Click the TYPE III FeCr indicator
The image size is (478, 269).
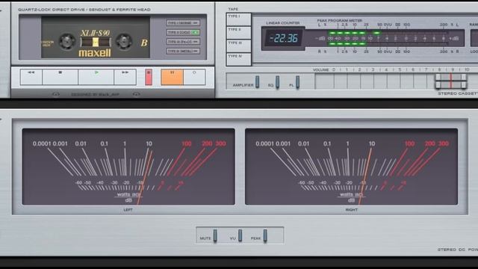[183, 42]
